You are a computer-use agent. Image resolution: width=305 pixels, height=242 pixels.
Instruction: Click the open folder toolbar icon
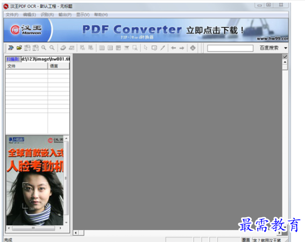click(19, 48)
